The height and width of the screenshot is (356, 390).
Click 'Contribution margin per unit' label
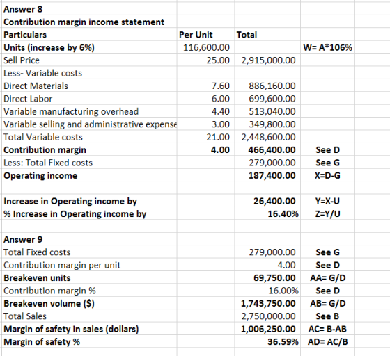(x=62, y=266)
